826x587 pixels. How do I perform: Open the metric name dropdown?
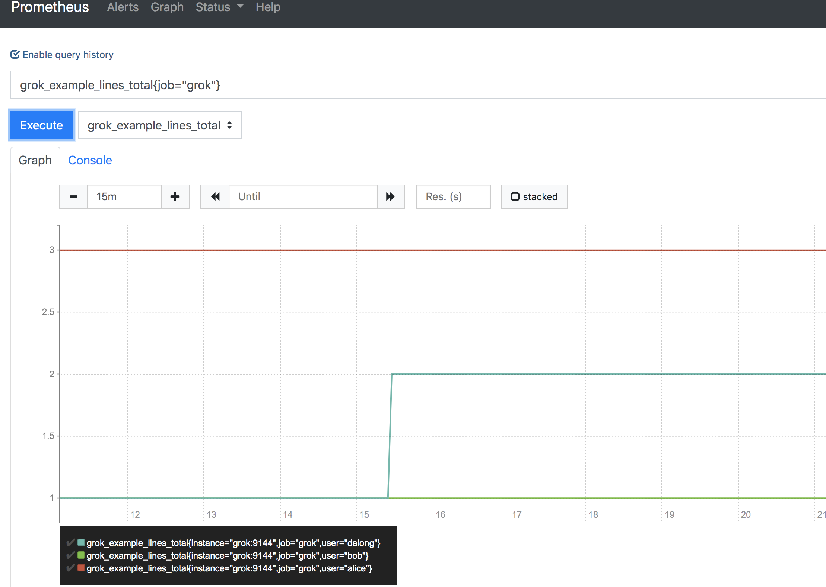[x=158, y=125]
